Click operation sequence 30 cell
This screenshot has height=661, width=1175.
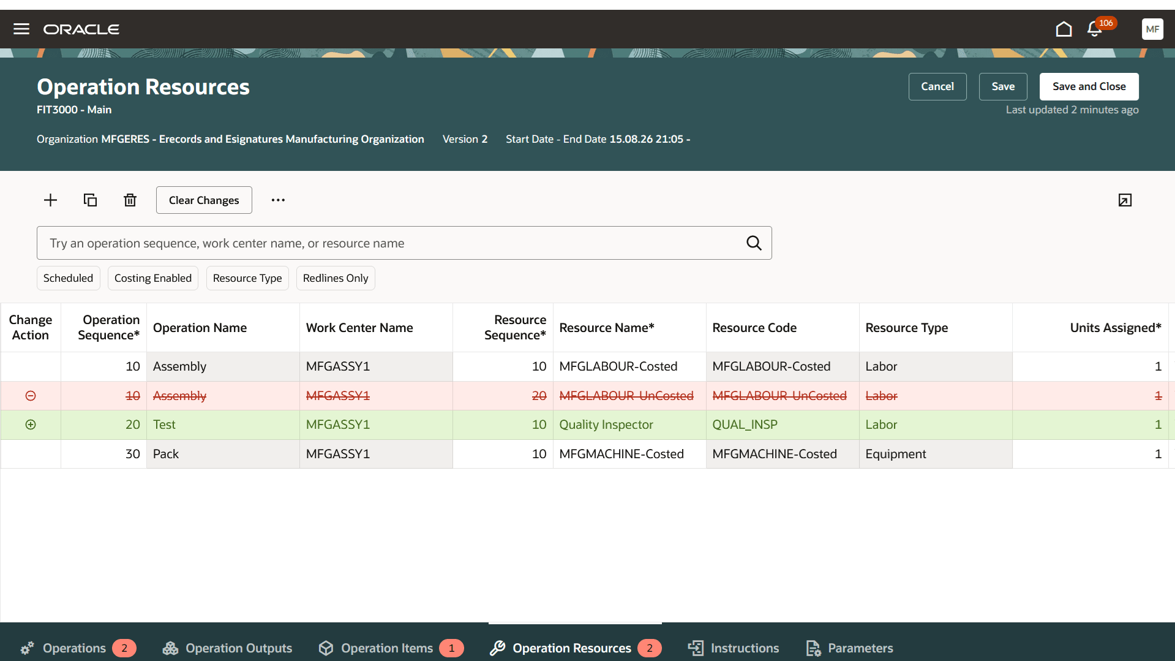point(103,454)
